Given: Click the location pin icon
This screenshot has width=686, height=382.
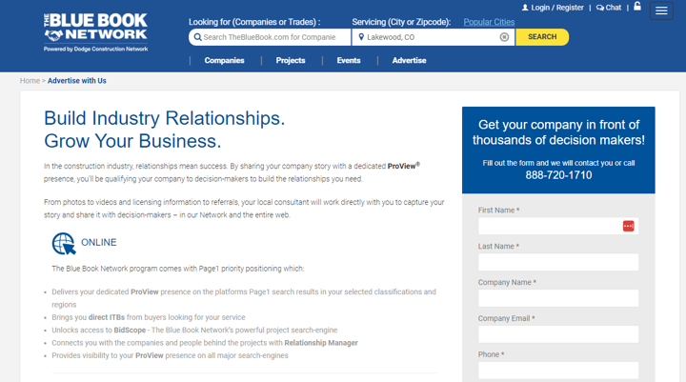Looking at the screenshot, I should coord(361,37).
